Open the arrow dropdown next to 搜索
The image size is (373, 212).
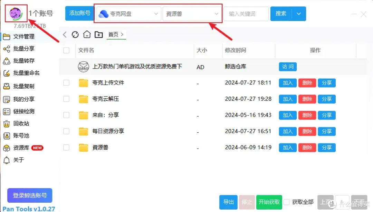pos(299,14)
